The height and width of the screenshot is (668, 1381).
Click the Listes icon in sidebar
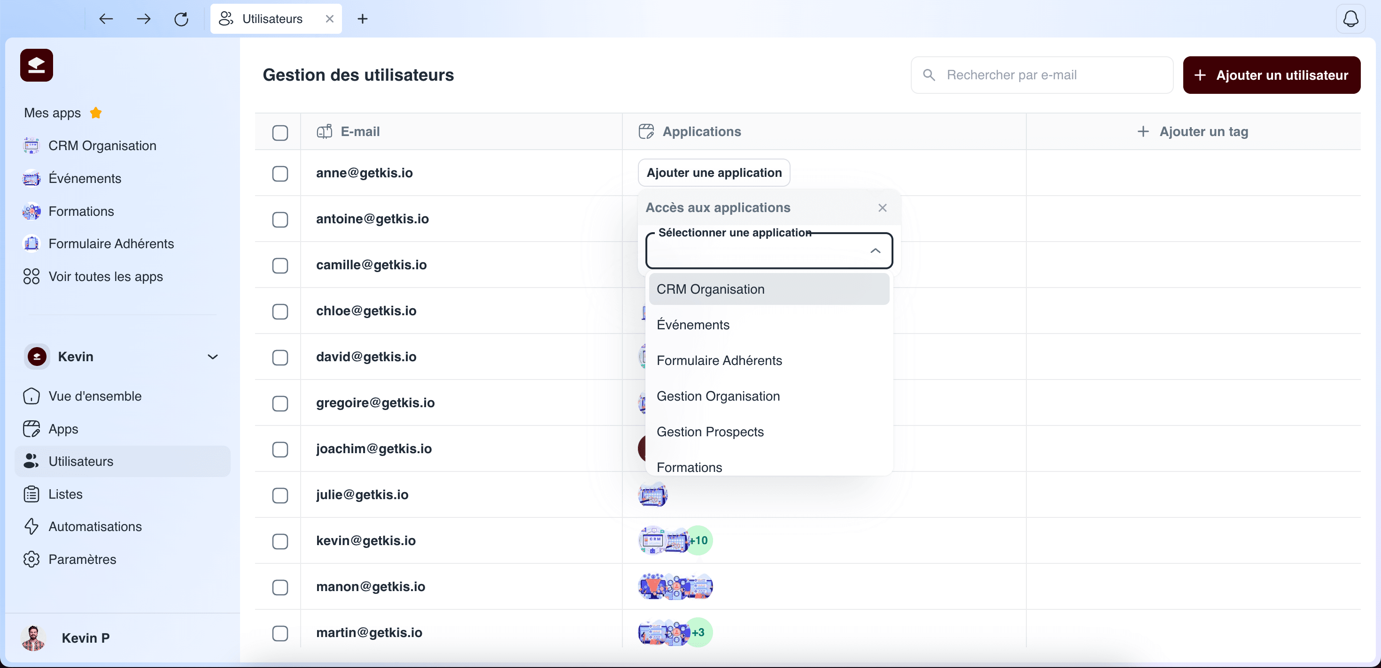[31, 493]
